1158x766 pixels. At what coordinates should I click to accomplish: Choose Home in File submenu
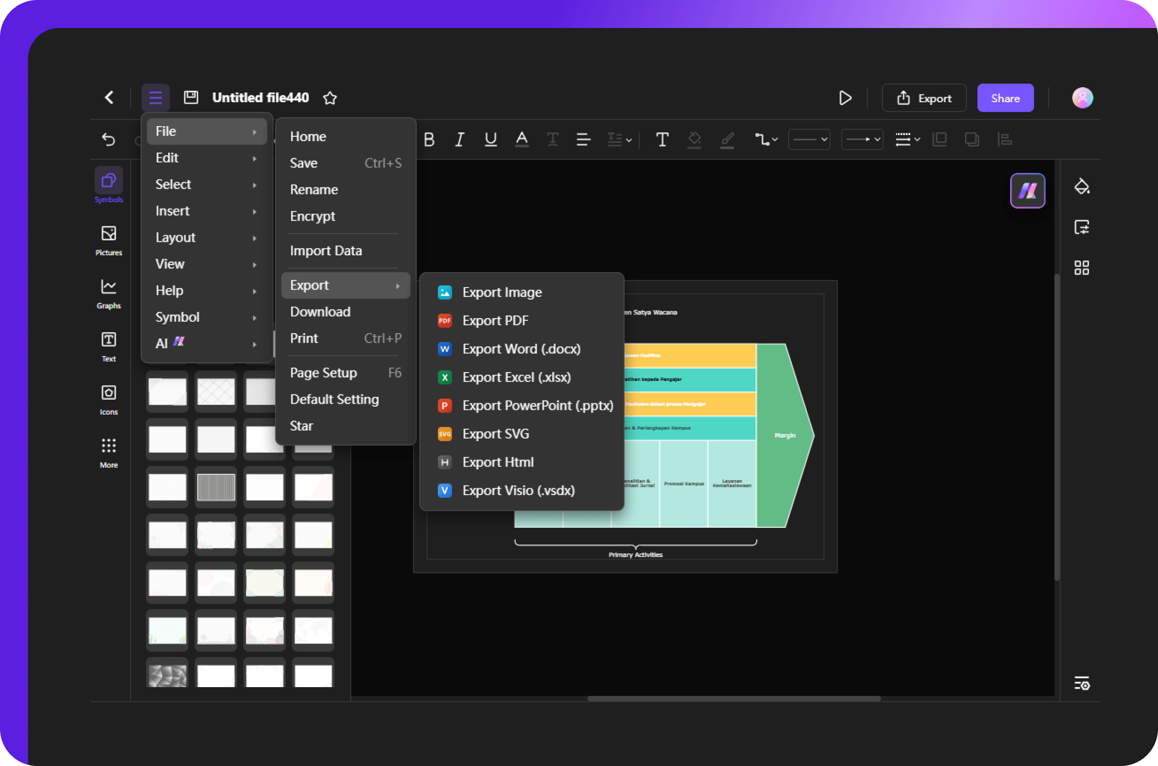346,136
